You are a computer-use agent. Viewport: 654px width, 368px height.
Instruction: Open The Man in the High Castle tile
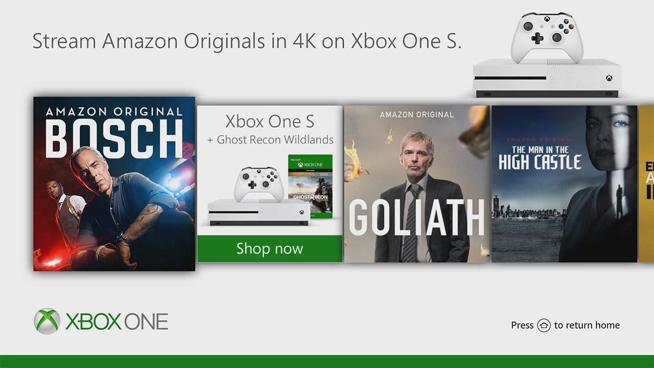point(565,184)
